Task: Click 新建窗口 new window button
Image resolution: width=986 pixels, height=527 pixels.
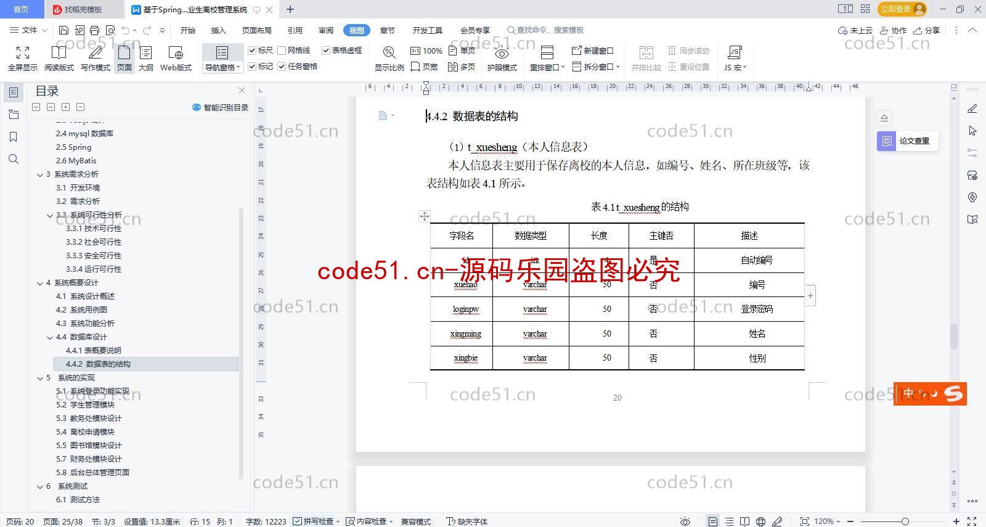Action: 593,51
